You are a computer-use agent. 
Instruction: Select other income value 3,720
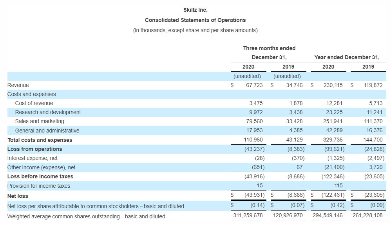click(x=376, y=167)
